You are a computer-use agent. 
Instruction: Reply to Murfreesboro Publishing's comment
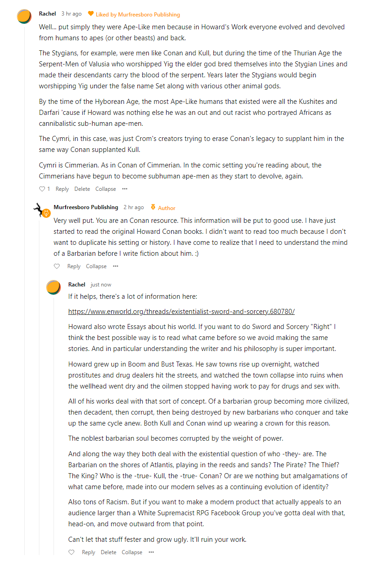[x=74, y=266]
